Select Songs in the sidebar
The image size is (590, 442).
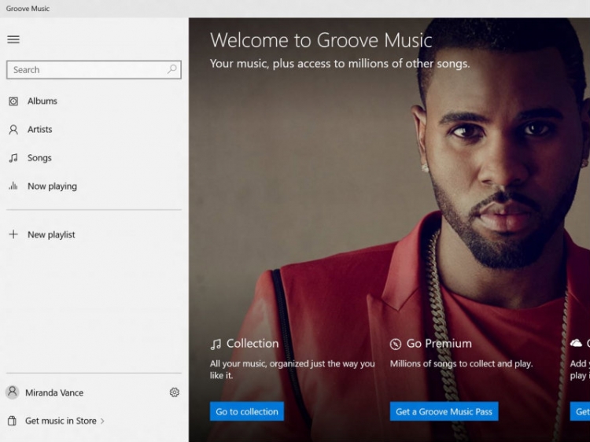[x=39, y=158]
